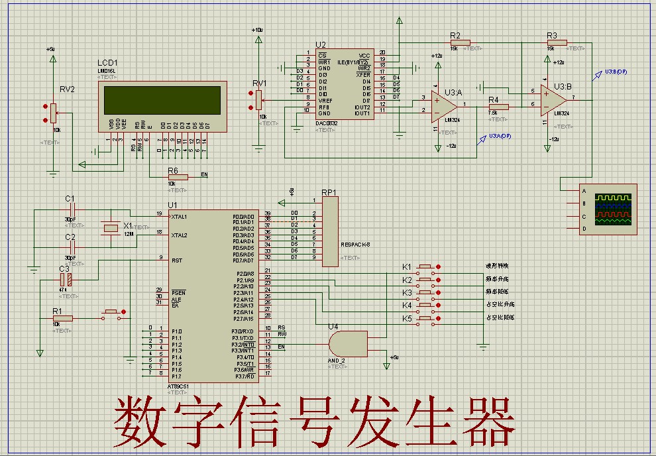This screenshot has width=656, height=456.
Task: Click the DAC0832 part label
Action: (326, 124)
